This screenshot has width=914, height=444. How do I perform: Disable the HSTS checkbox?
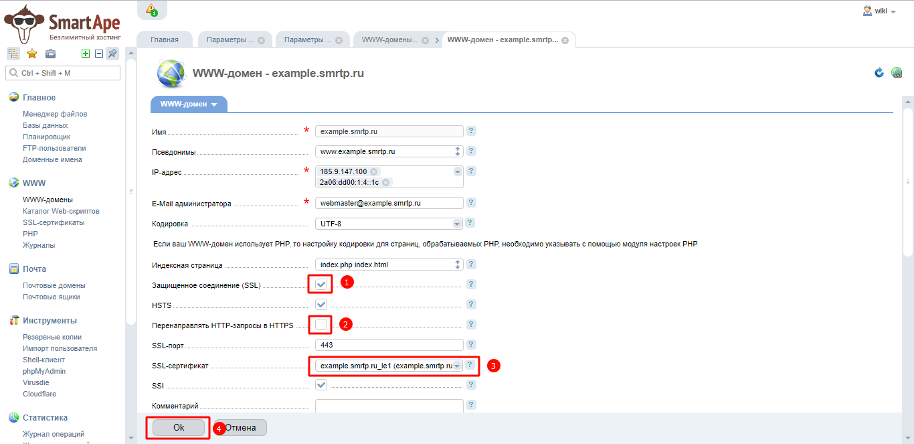pos(322,305)
